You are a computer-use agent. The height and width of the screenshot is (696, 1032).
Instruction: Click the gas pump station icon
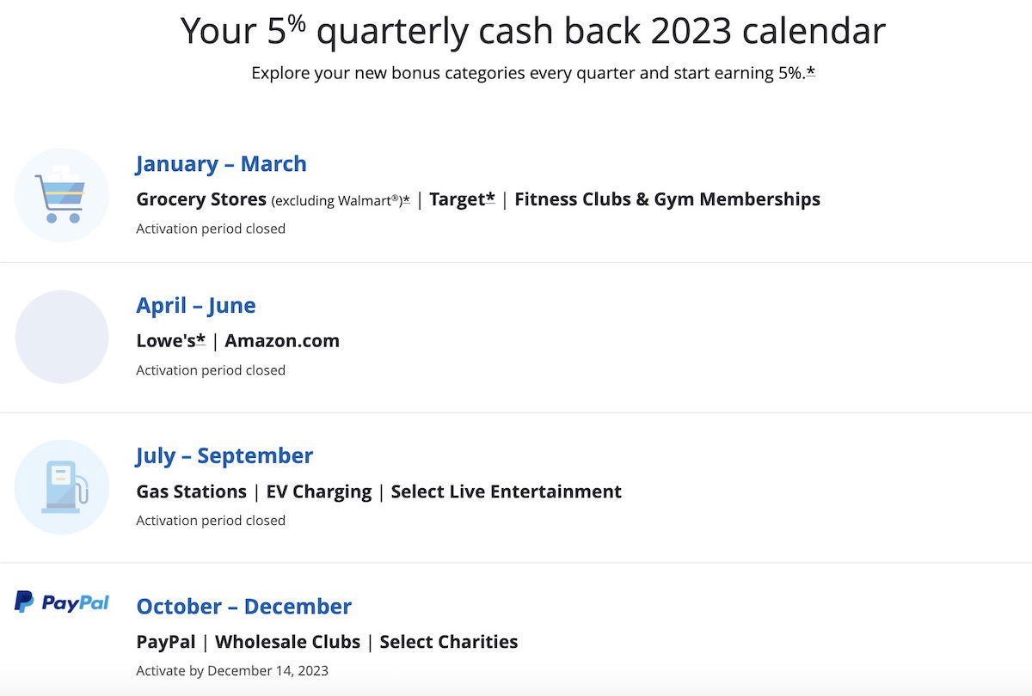pos(62,487)
